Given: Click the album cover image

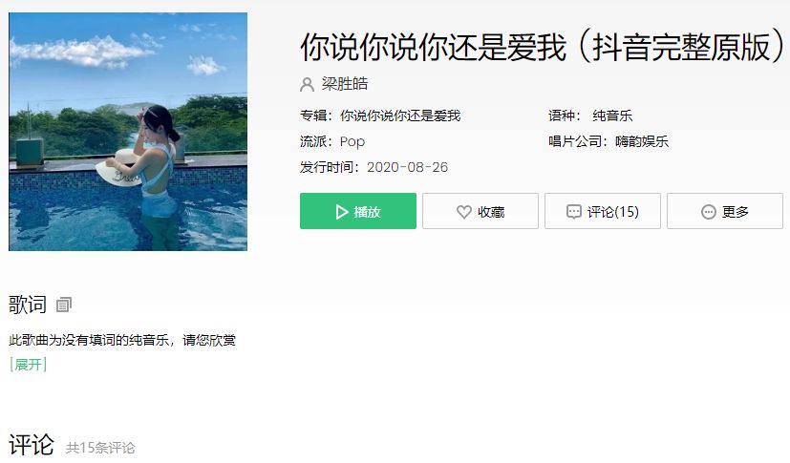Looking at the screenshot, I should click(x=128, y=132).
